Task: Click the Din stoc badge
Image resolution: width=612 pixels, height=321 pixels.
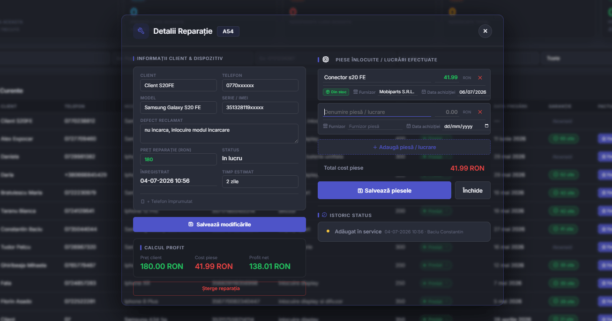Action: [336, 92]
